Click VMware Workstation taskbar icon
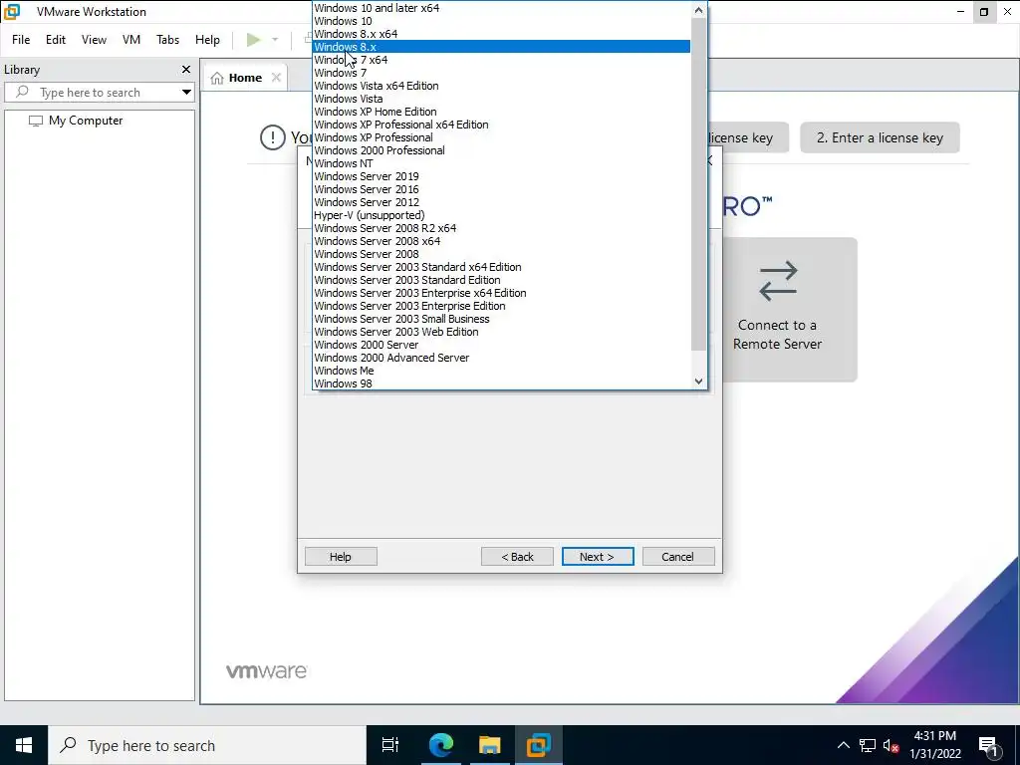The image size is (1020, 765). click(x=539, y=745)
